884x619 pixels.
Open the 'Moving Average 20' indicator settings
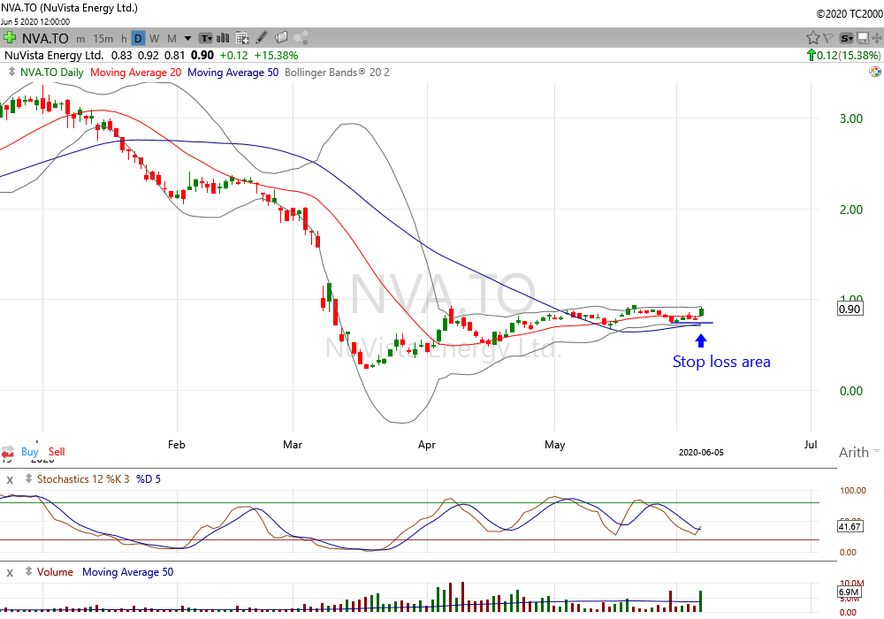(136, 73)
